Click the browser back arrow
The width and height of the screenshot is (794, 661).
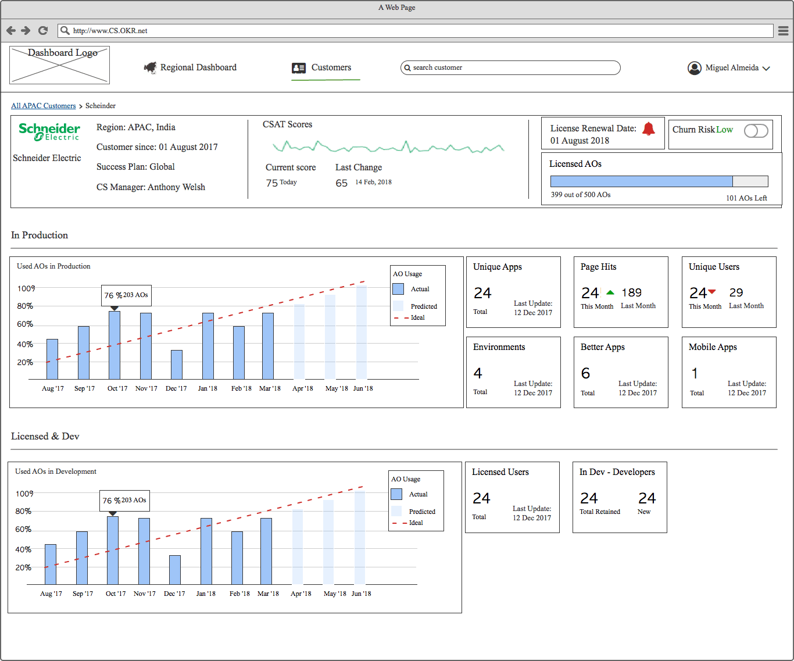click(10, 30)
